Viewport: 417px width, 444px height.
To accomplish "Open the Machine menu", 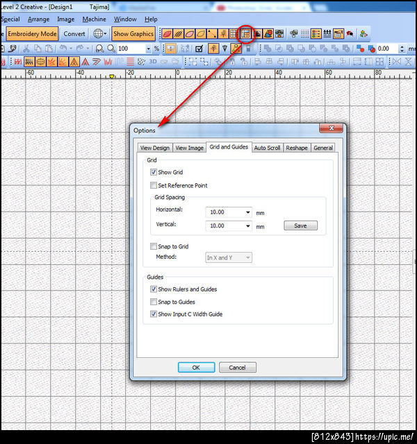I will (95, 19).
